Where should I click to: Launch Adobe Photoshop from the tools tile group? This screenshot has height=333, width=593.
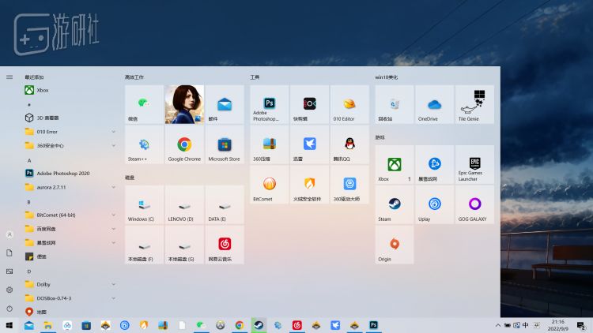click(x=270, y=104)
